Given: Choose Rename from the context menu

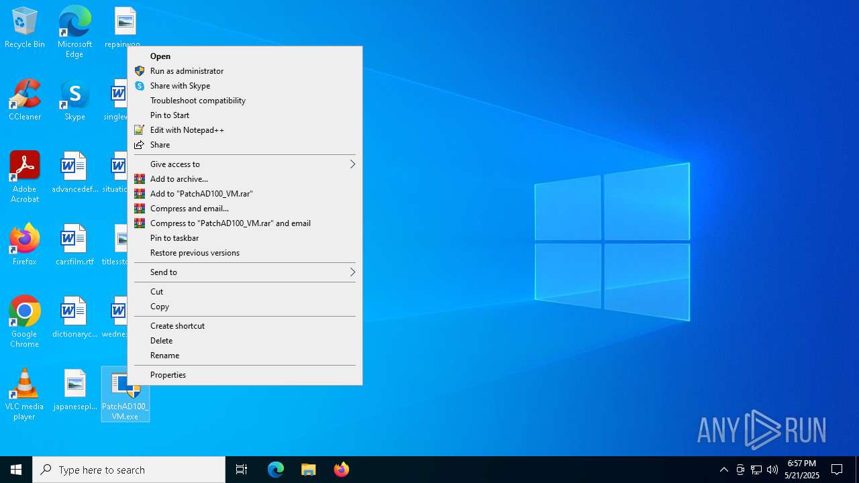Looking at the screenshot, I should (x=245, y=356).
